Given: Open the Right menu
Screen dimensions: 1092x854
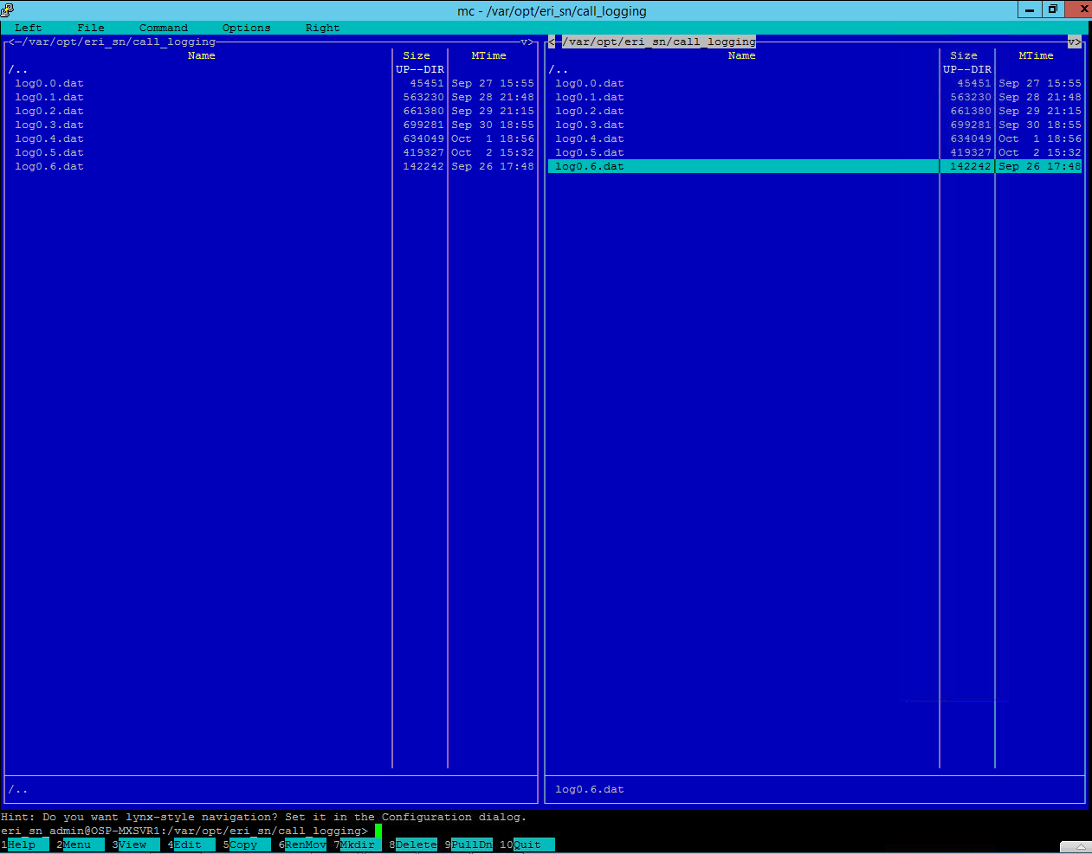Looking at the screenshot, I should [321, 27].
